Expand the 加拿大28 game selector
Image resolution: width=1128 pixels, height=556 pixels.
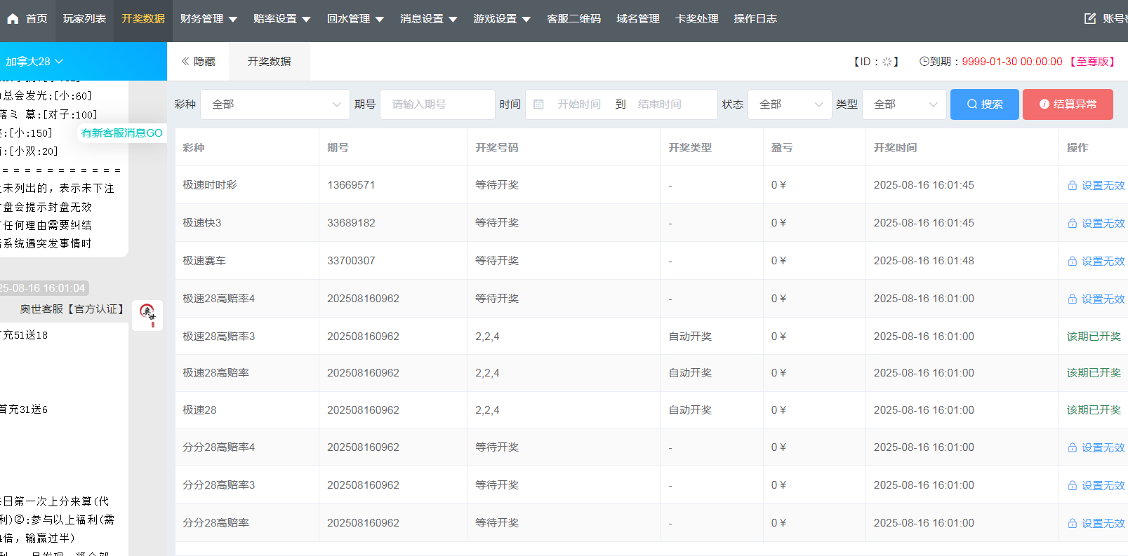(x=35, y=62)
